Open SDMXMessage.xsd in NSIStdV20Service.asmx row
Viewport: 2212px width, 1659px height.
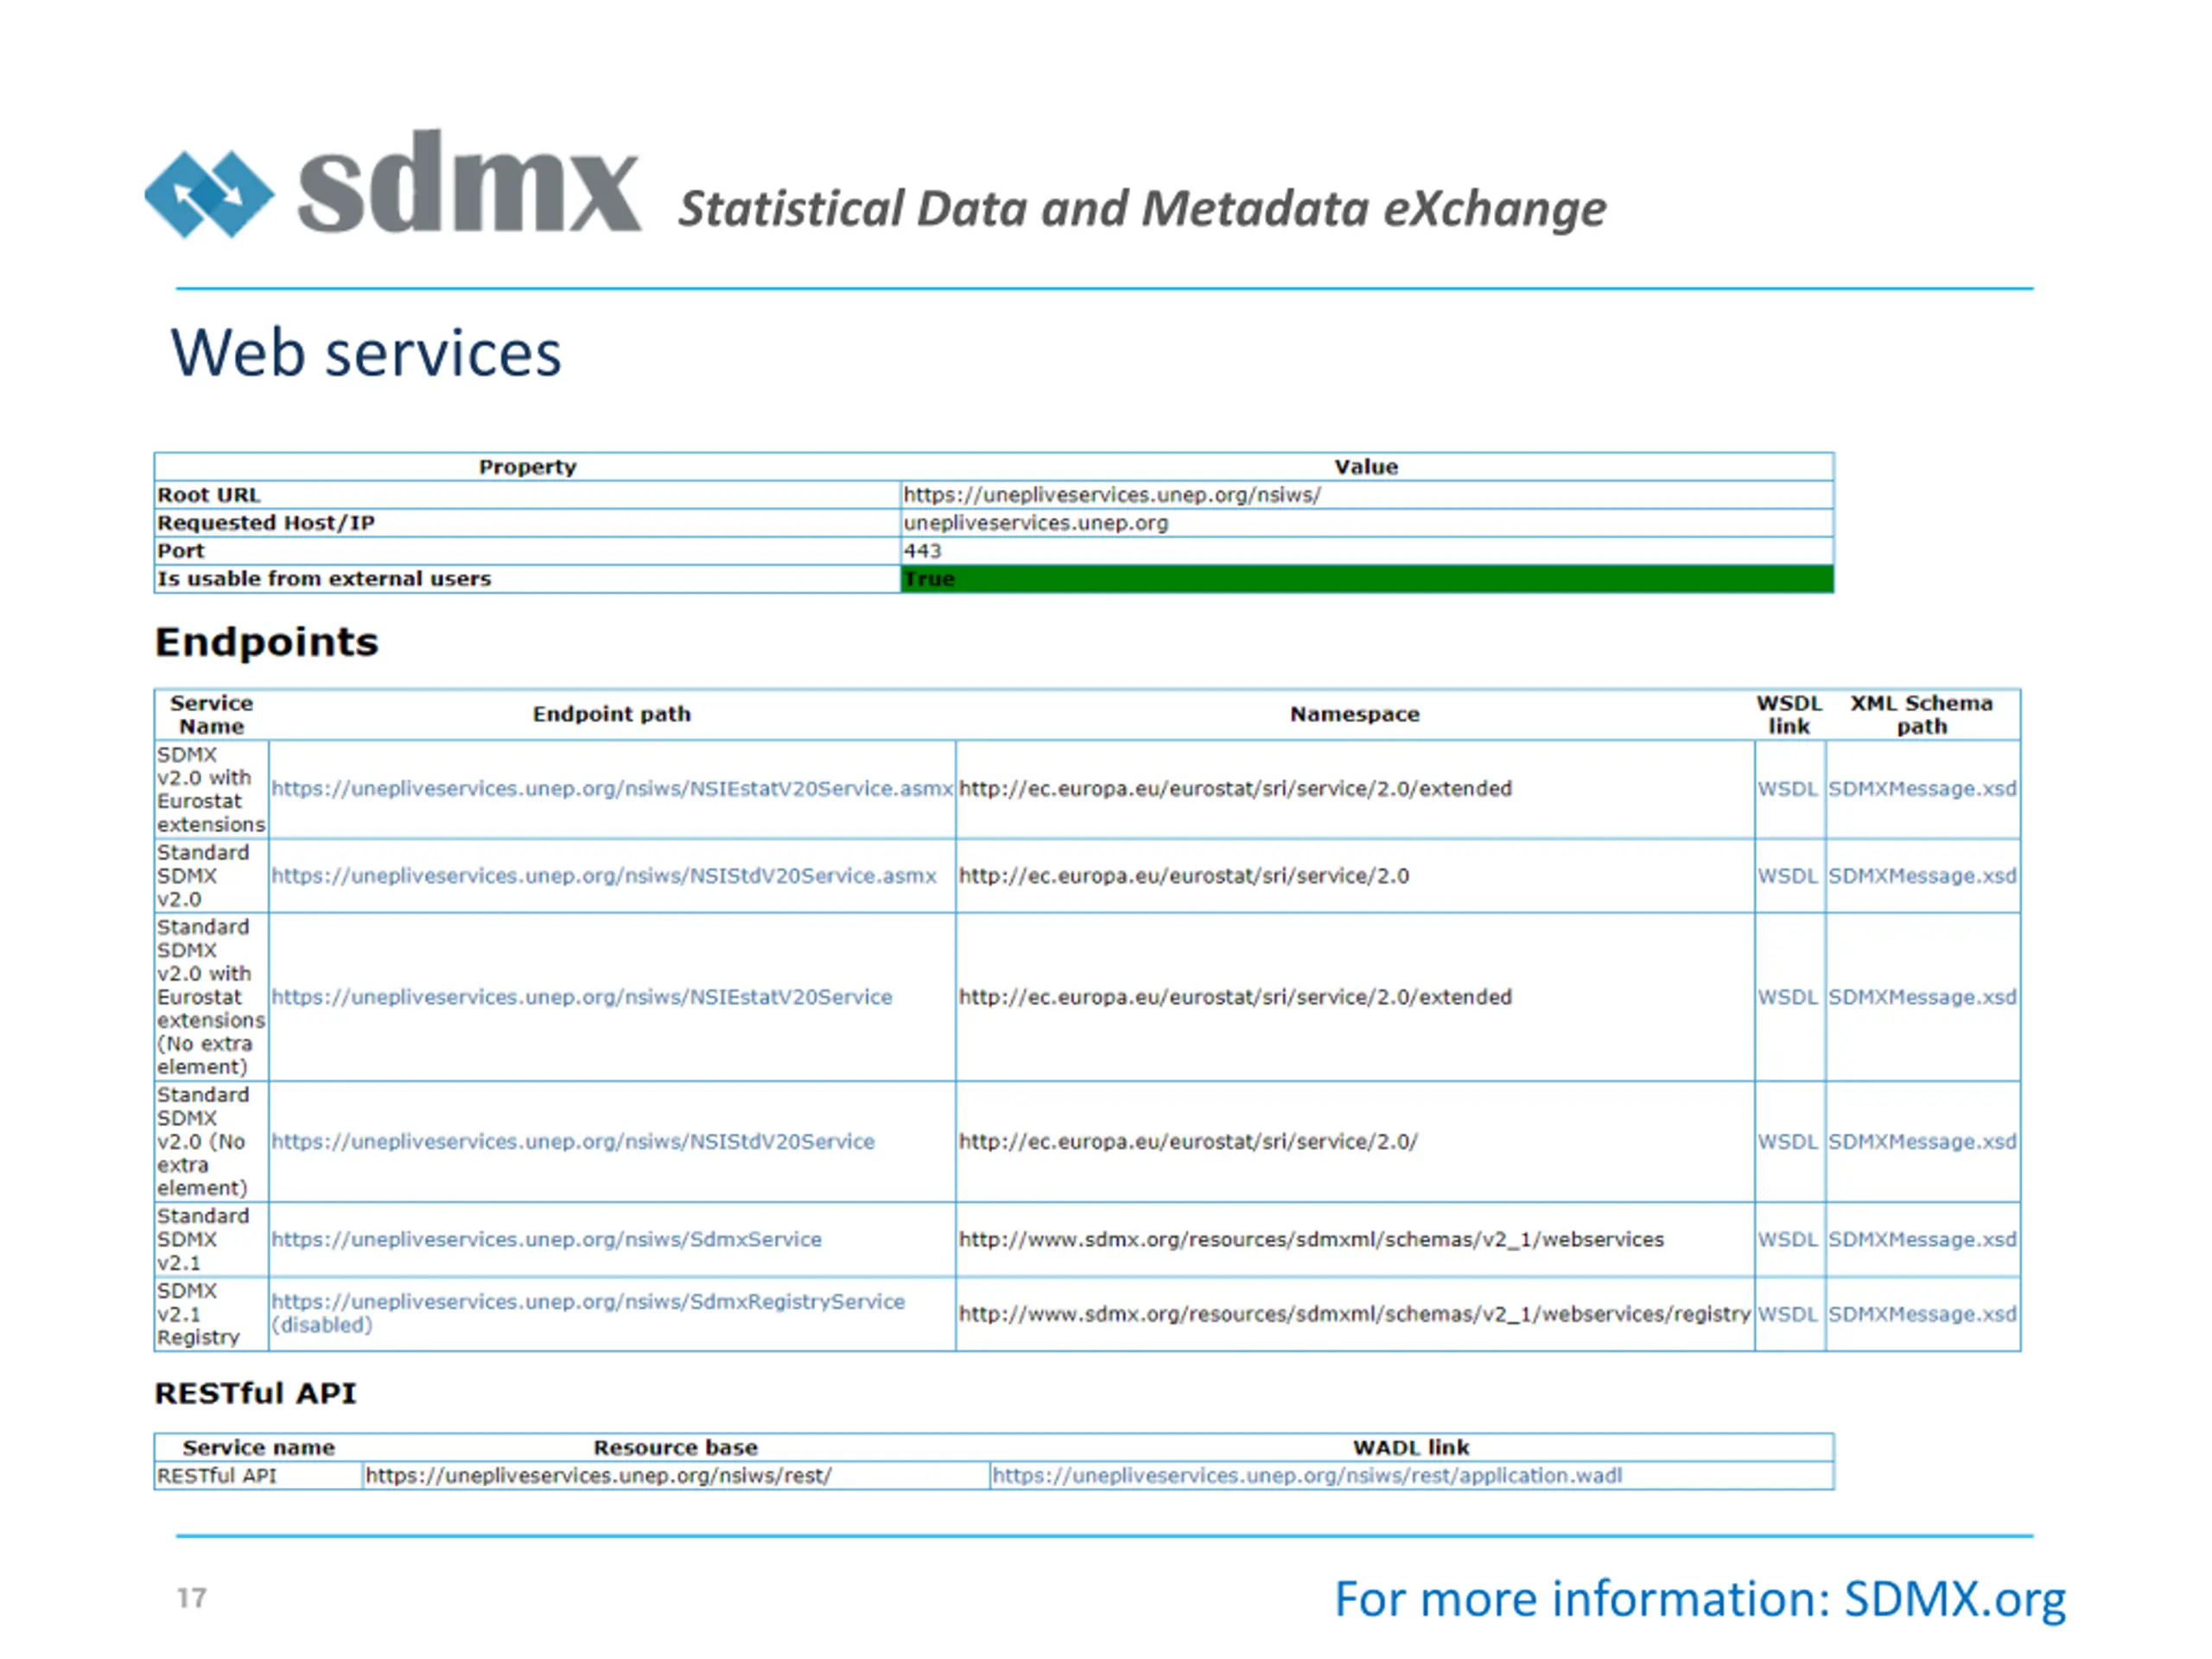[1922, 876]
